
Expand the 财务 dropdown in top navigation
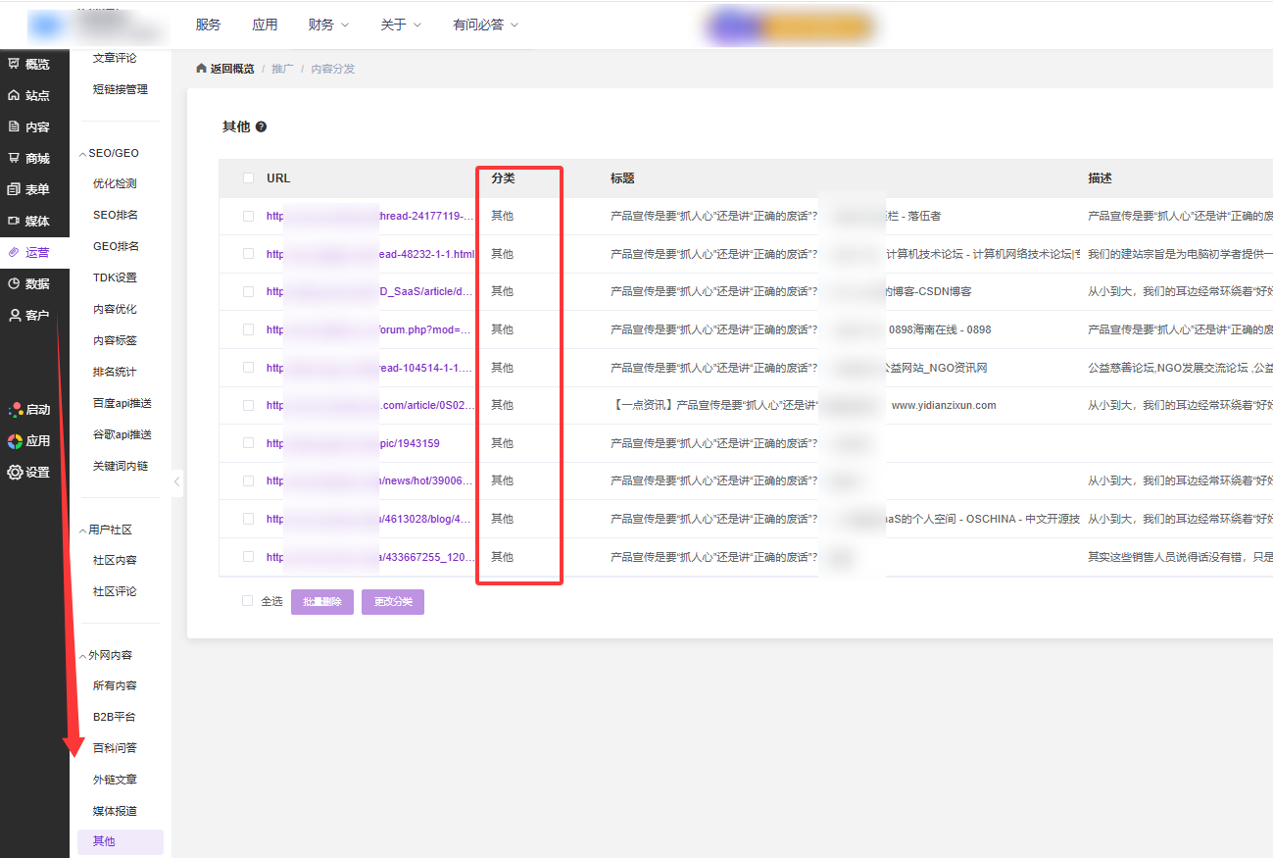(327, 25)
